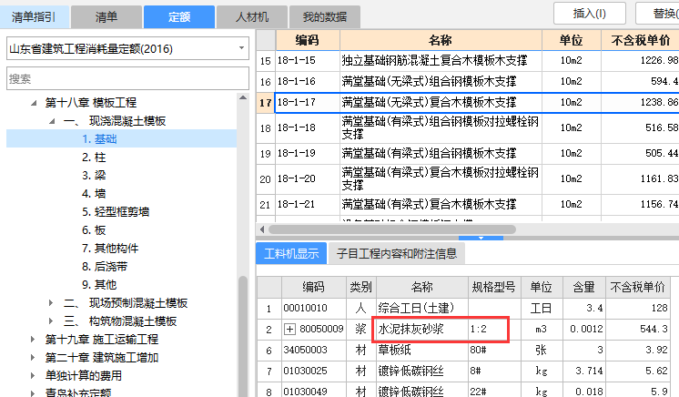Viewport: 679px width, 397px height.
Task: Select tree item 5. 轻型框剪墙
Action: tap(116, 212)
